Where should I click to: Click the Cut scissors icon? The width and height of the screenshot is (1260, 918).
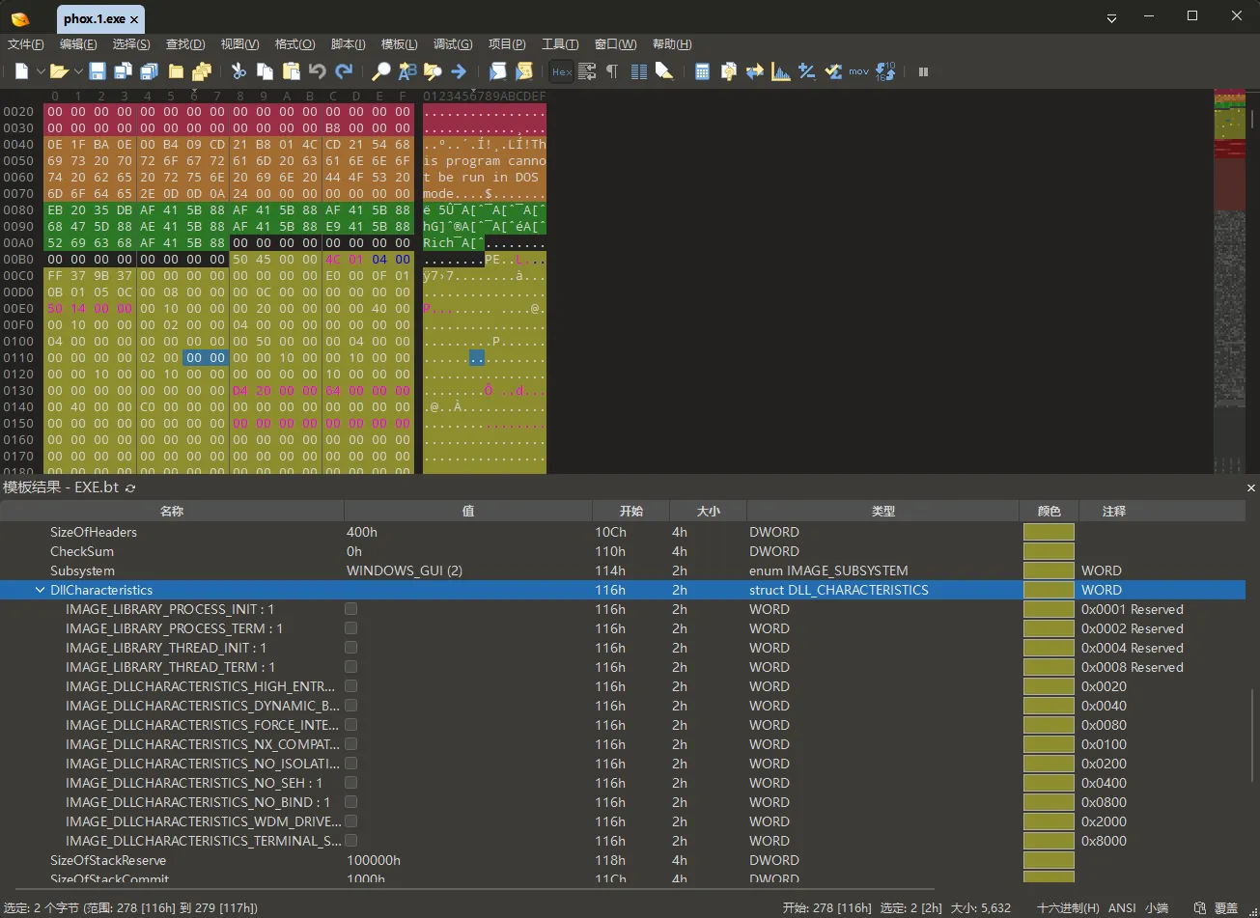(238, 71)
